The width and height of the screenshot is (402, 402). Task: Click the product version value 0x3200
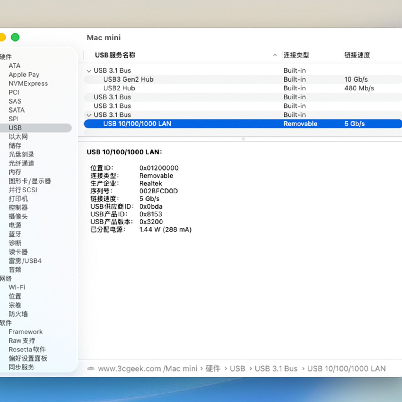[151, 222]
